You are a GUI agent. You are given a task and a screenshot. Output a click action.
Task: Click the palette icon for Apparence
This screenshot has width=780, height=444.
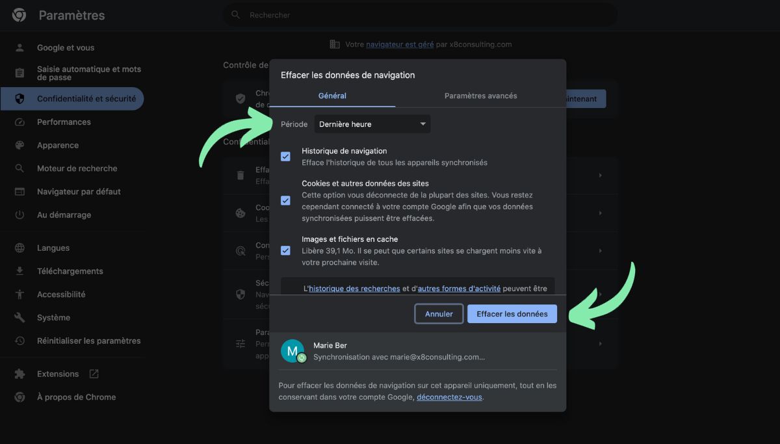(19, 145)
